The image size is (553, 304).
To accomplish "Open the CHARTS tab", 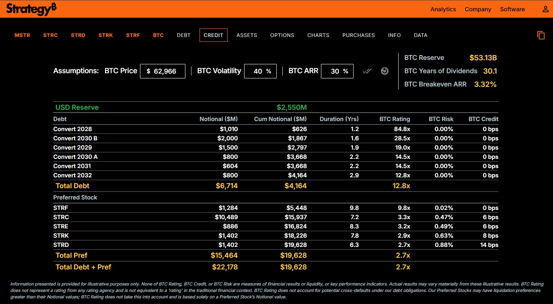I will tap(319, 35).
